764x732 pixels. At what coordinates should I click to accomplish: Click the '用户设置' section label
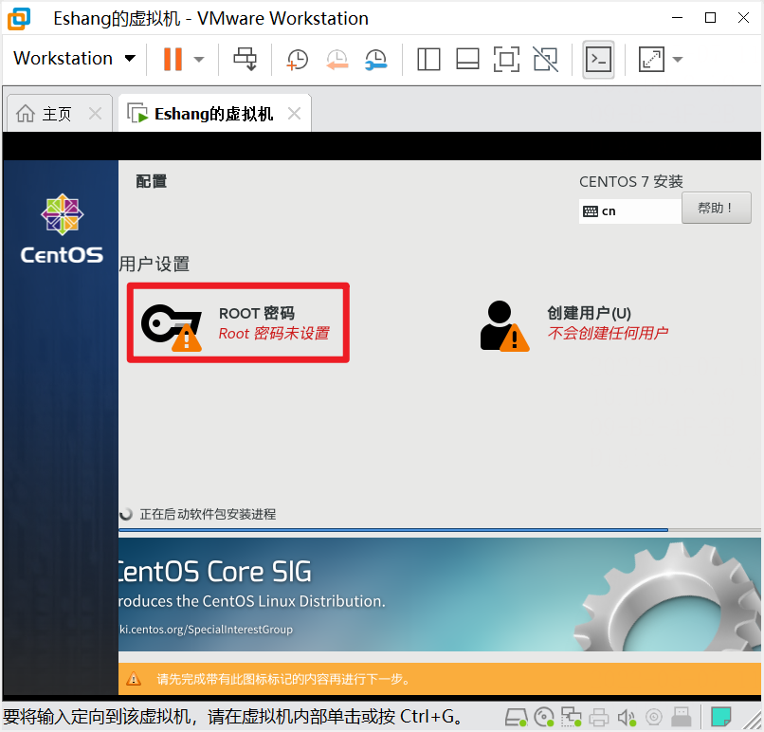click(x=155, y=265)
